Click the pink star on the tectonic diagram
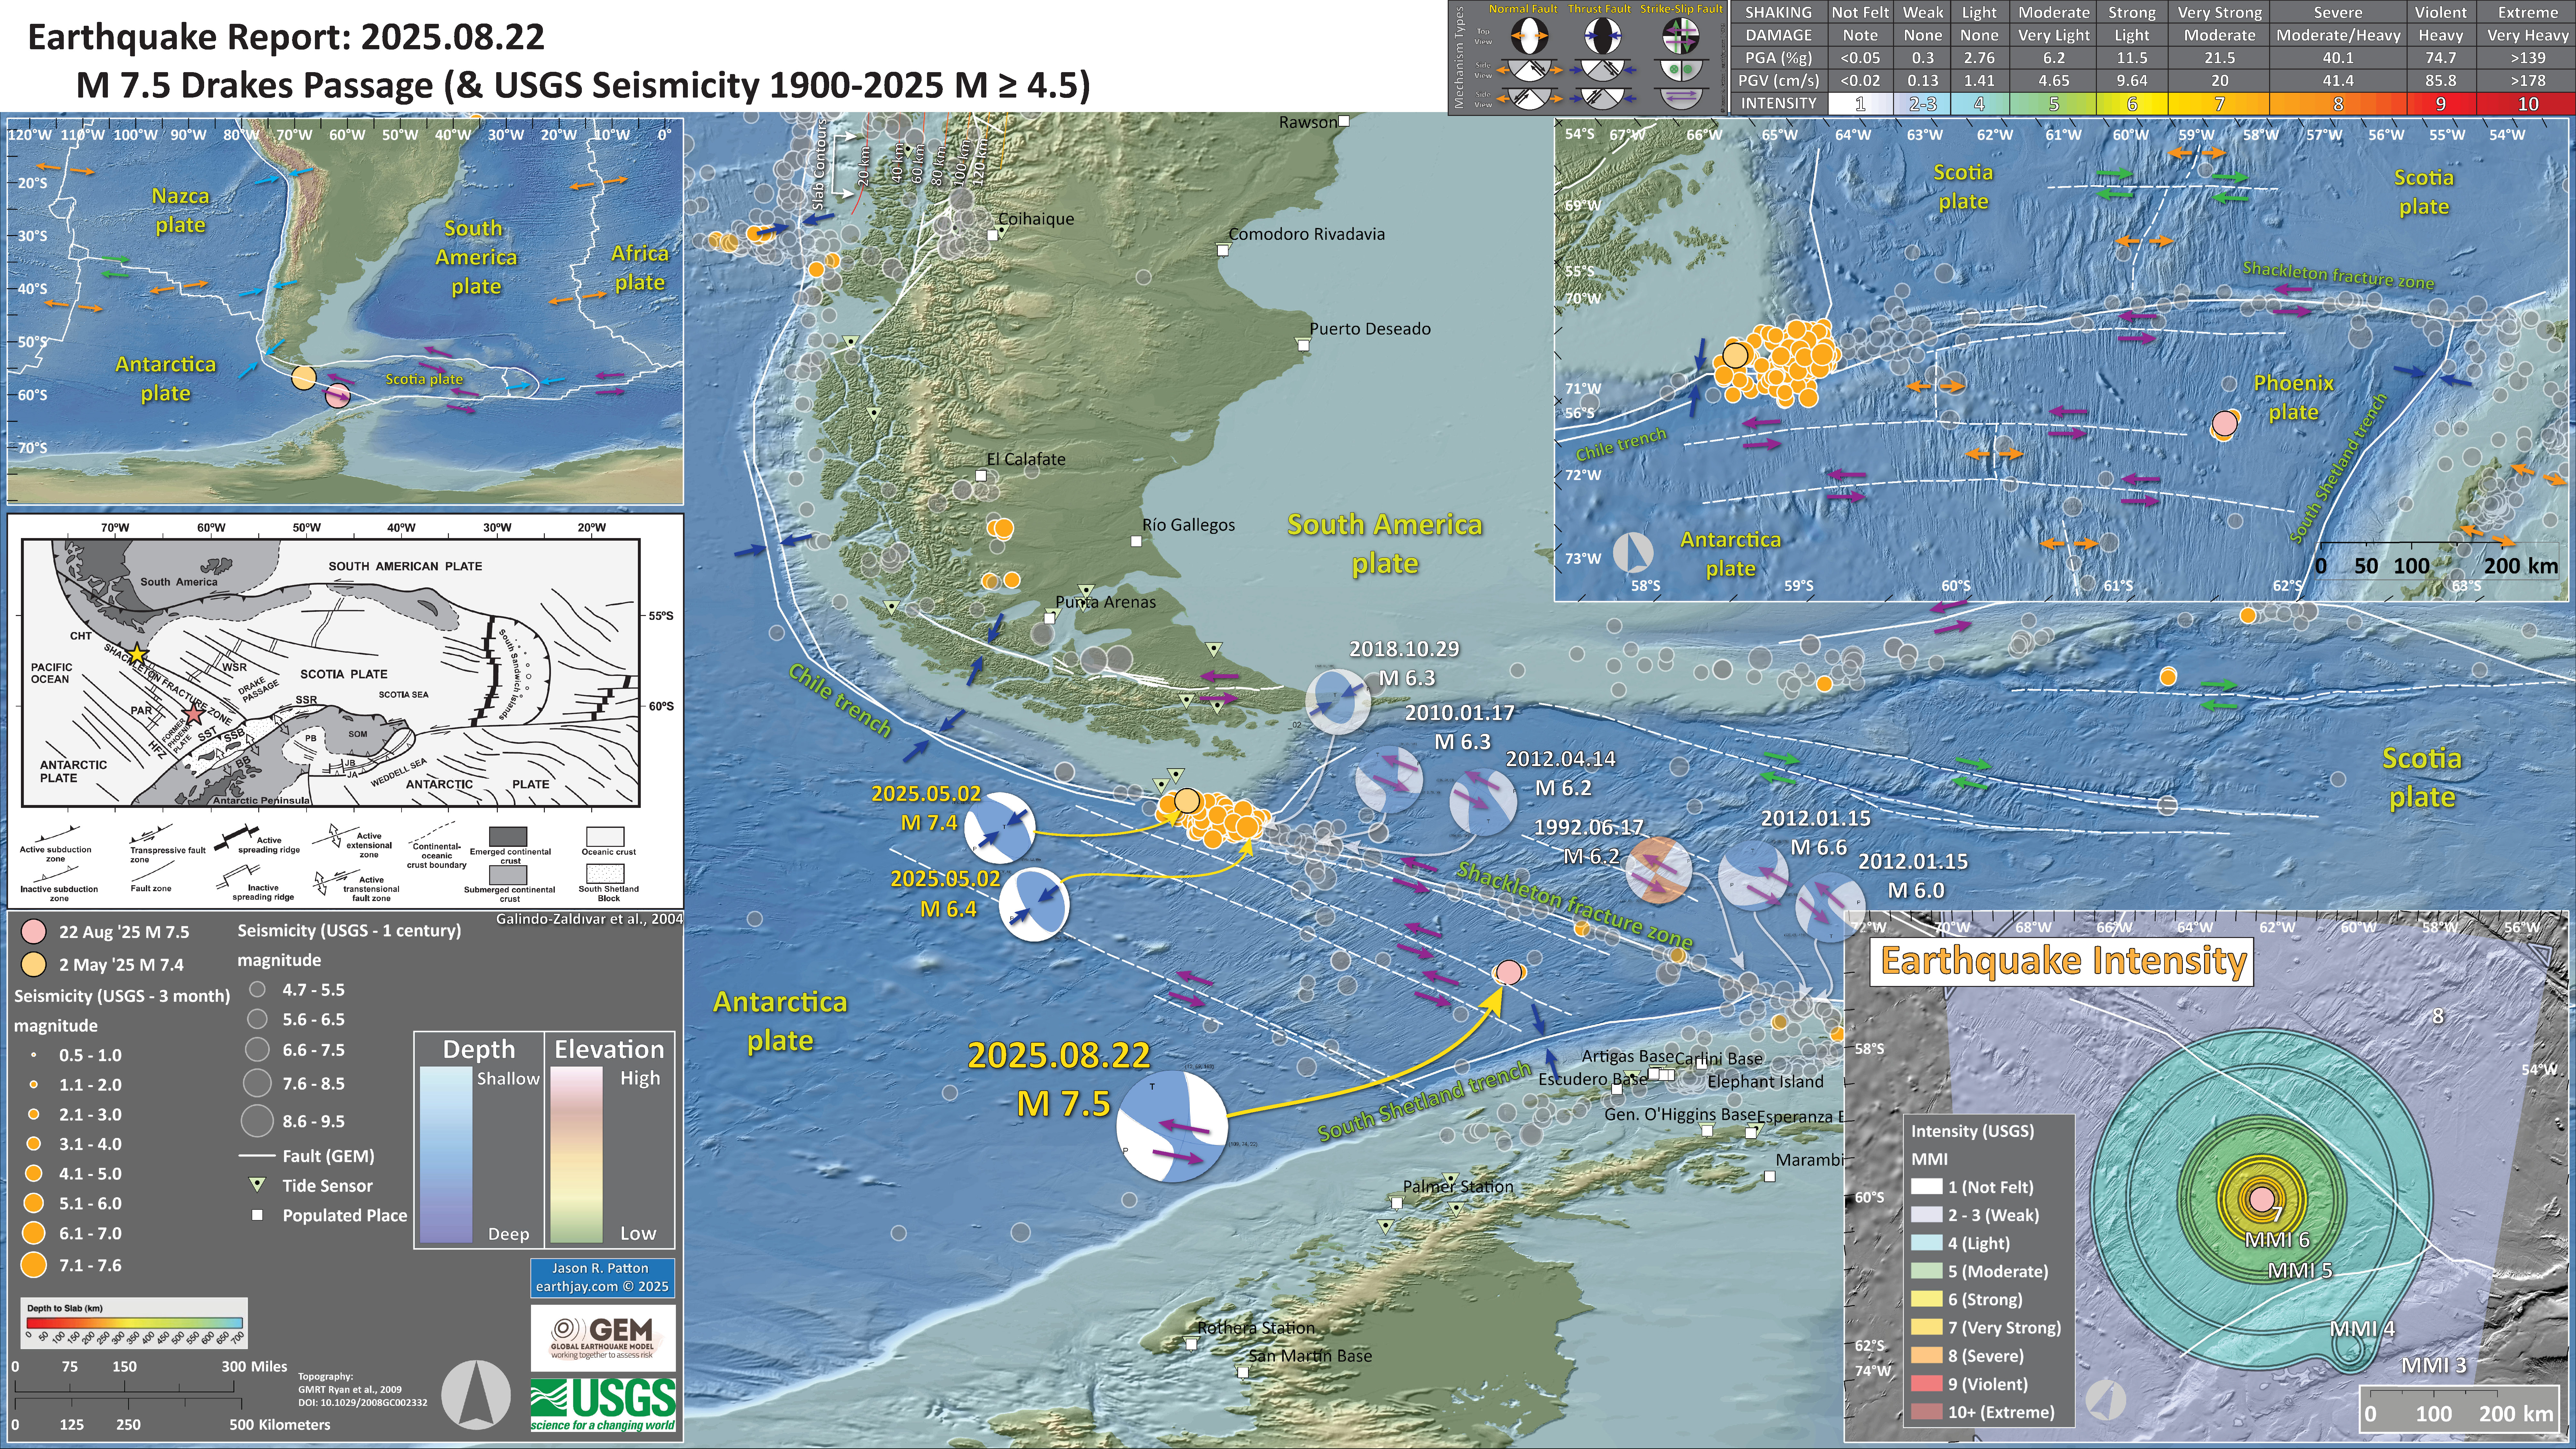This screenshot has width=2576, height=1449. [x=194, y=714]
